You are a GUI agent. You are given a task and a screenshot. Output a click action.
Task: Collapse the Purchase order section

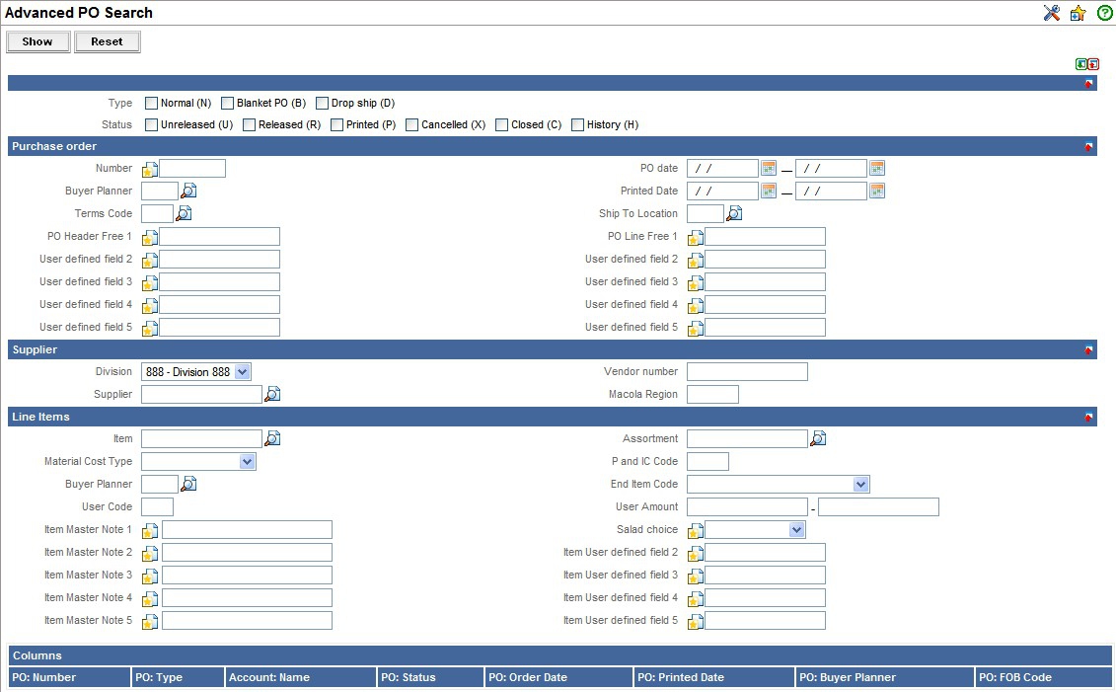coord(1088,147)
